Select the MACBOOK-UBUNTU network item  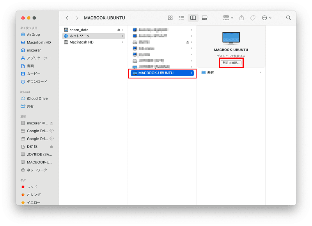tap(162, 73)
